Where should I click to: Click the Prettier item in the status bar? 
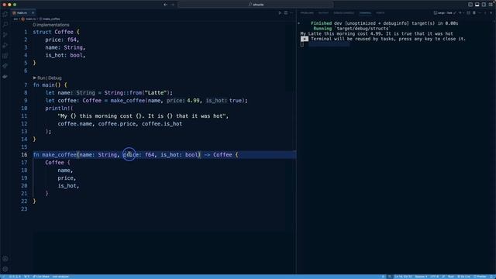[x=480, y=277]
